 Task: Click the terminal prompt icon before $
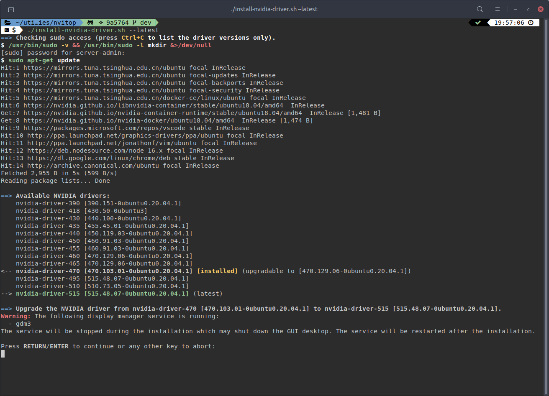[x=6, y=30]
